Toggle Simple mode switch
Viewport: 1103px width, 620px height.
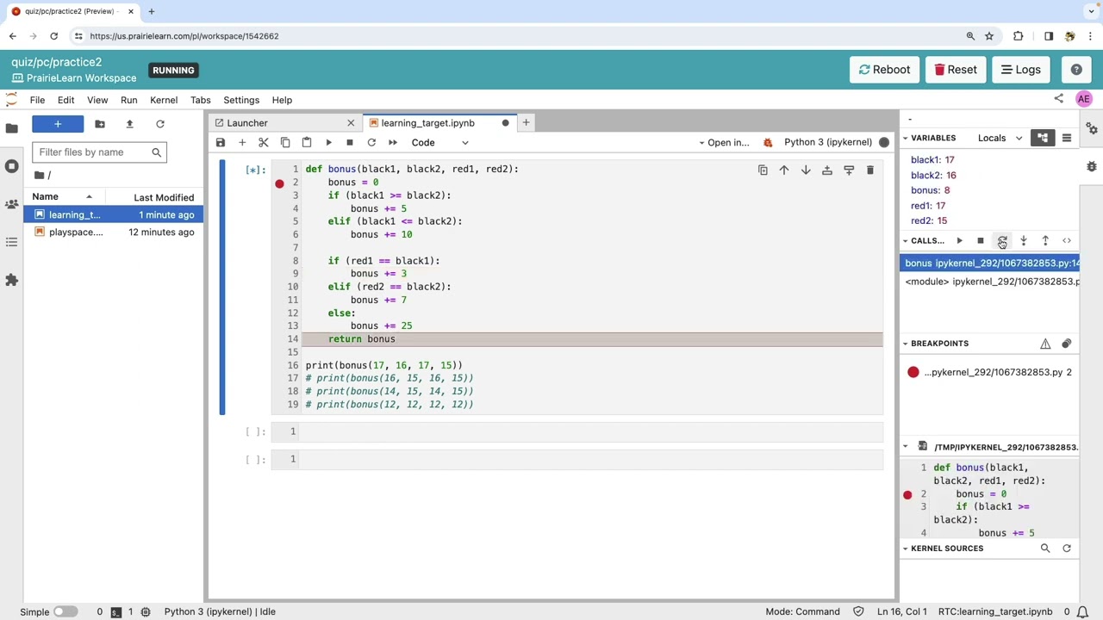click(65, 612)
